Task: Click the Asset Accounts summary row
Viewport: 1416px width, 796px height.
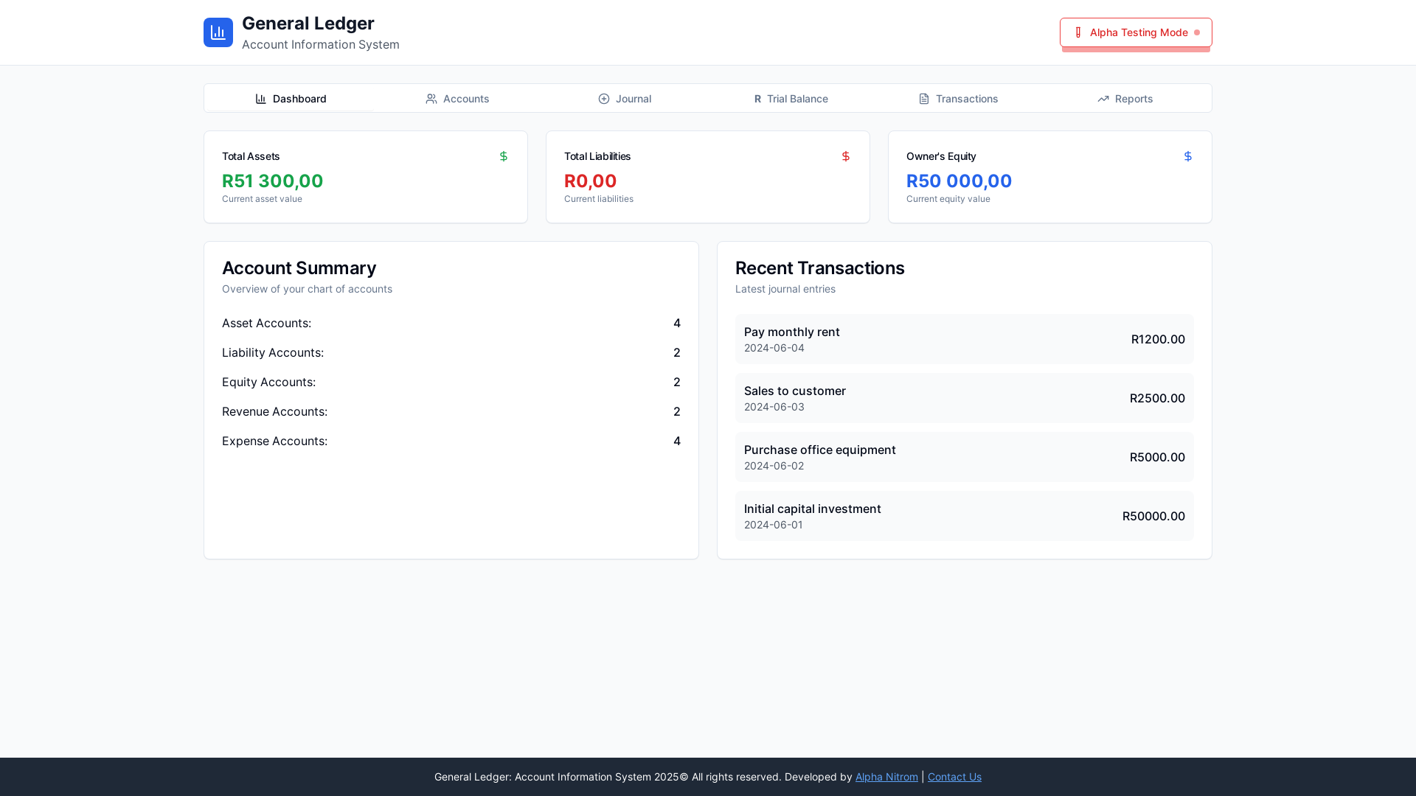Action: click(451, 323)
